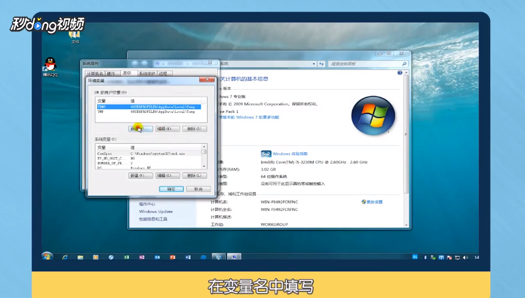The height and width of the screenshot is (298, 525).
Task: Click the system variables 值 column header
Action: (x=165, y=147)
